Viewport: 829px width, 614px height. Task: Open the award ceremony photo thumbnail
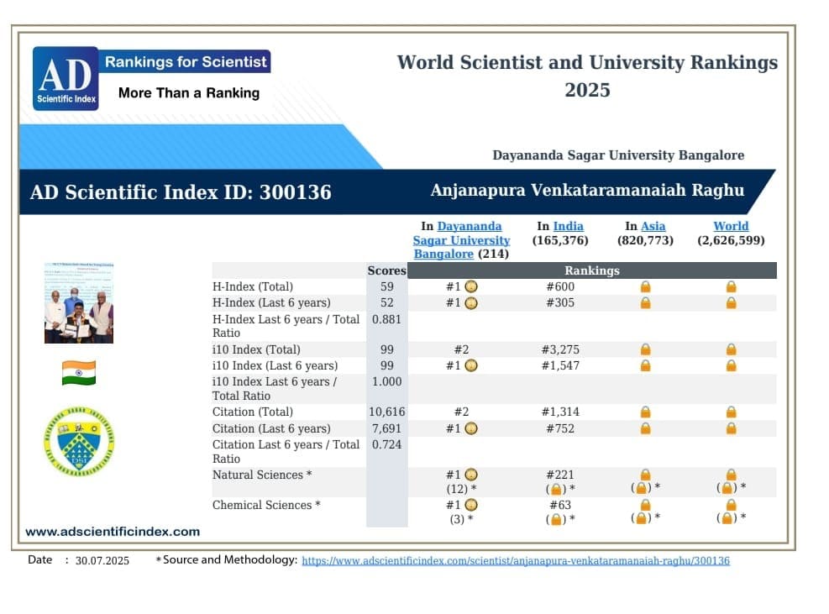(x=79, y=303)
